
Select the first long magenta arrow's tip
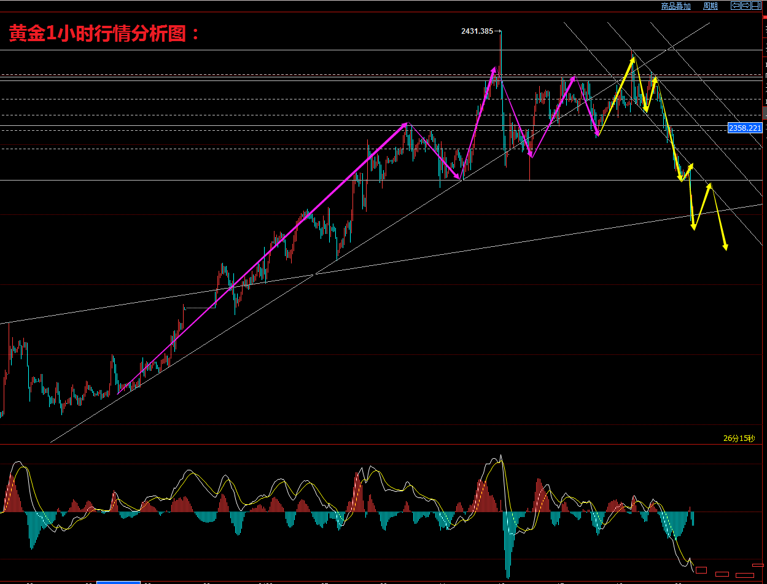[x=406, y=124]
